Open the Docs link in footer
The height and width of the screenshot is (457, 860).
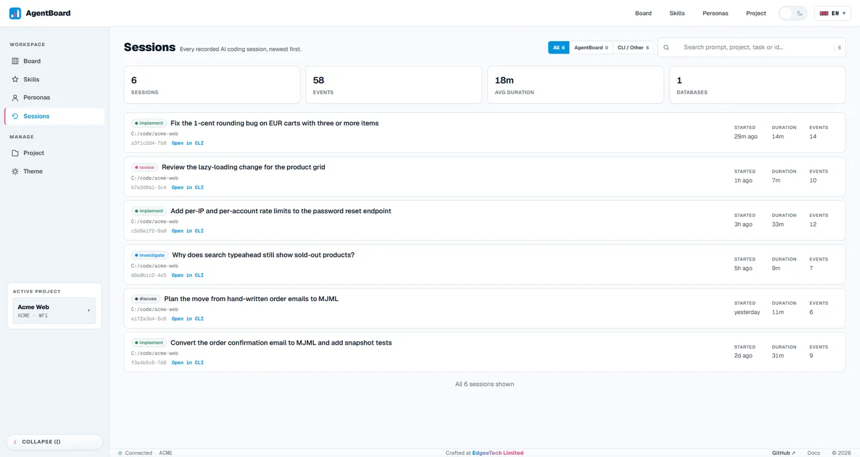pos(813,453)
